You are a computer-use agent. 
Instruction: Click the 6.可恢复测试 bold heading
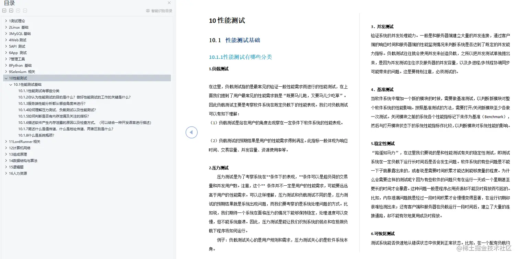pos(383,234)
